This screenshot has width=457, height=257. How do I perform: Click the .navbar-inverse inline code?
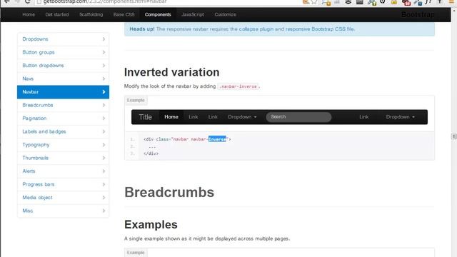[238, 86]
